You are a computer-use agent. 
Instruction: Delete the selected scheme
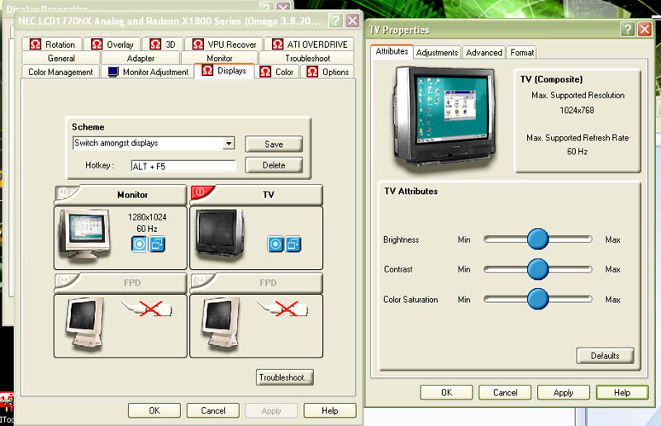coord(273,165)
